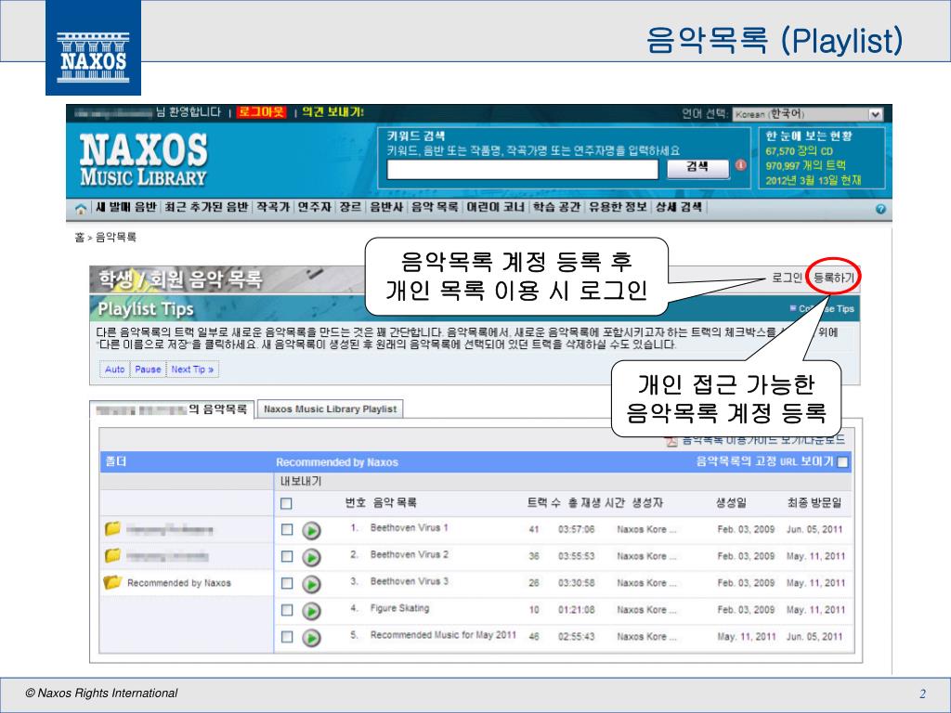This screenshot has height=713, width=951.
Task: Click the 내보내기 export link
Action: 301,482
